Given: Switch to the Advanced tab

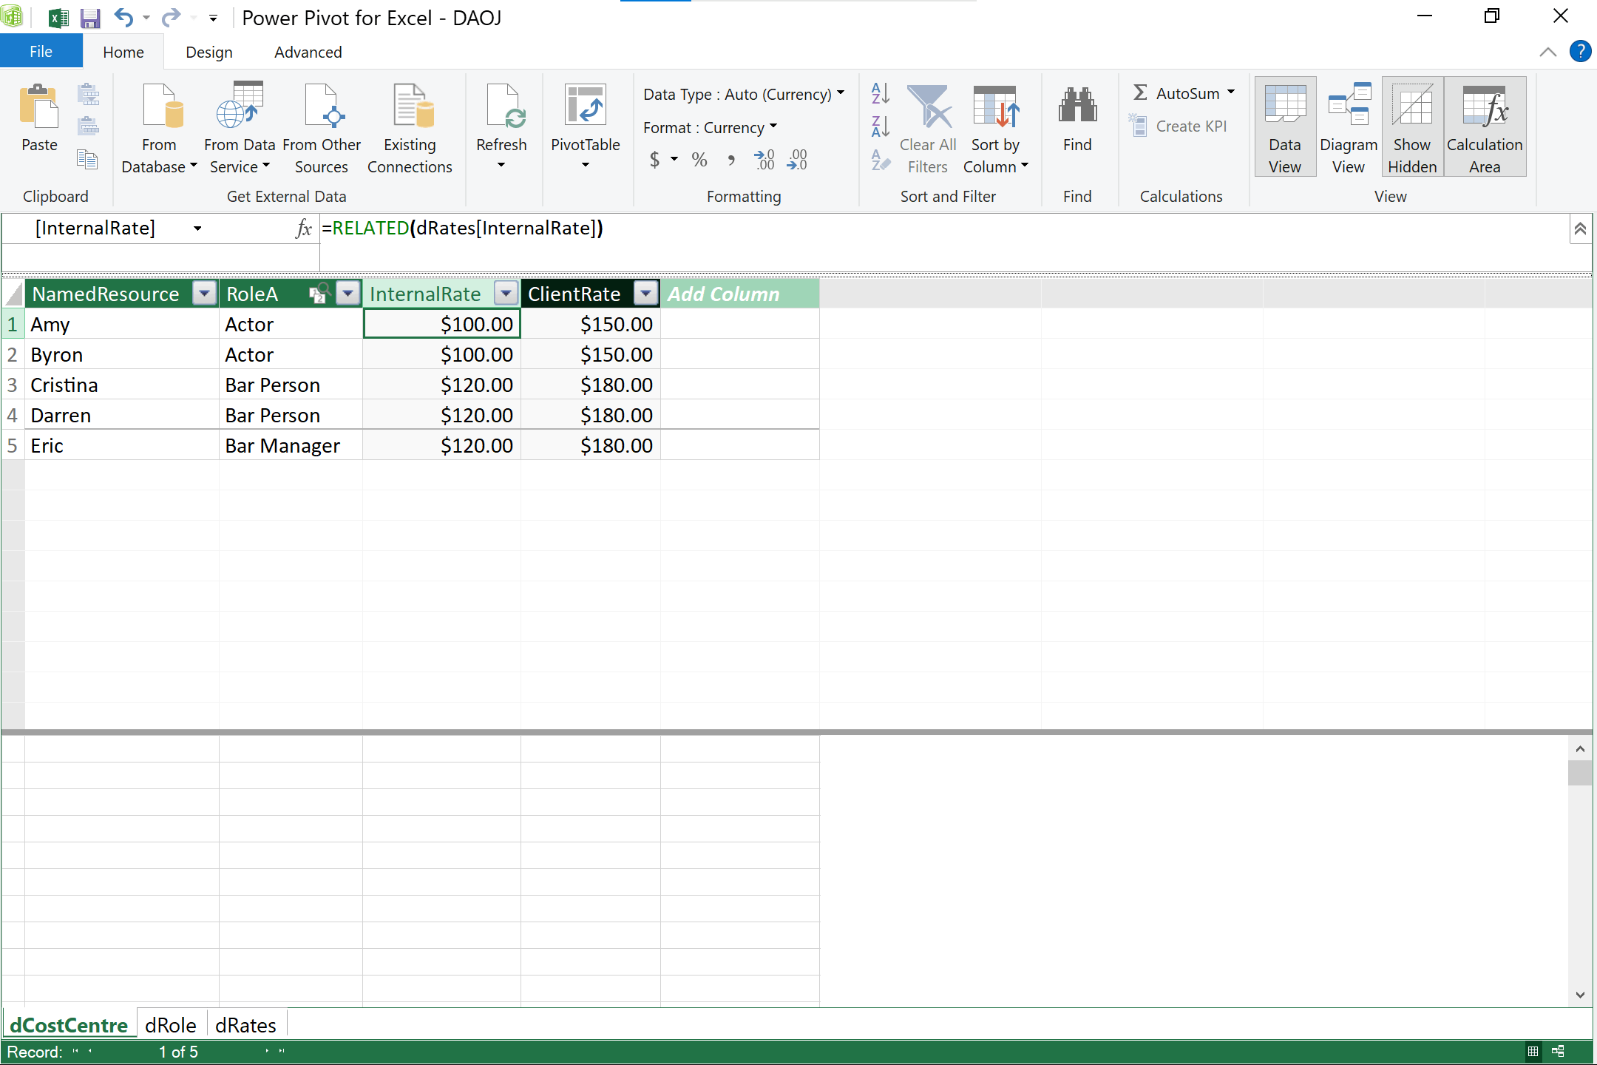Looking at the screenshot, I should [x=308, y=52].
